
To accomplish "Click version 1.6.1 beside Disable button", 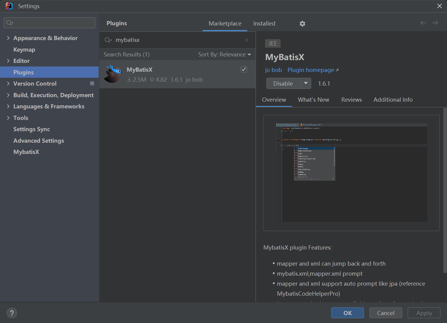I will (x=324, y=83).
